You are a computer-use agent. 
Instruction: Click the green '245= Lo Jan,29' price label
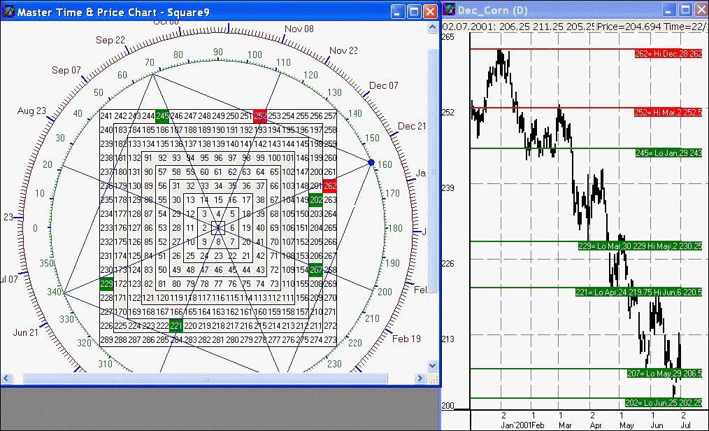click(668, 153)
